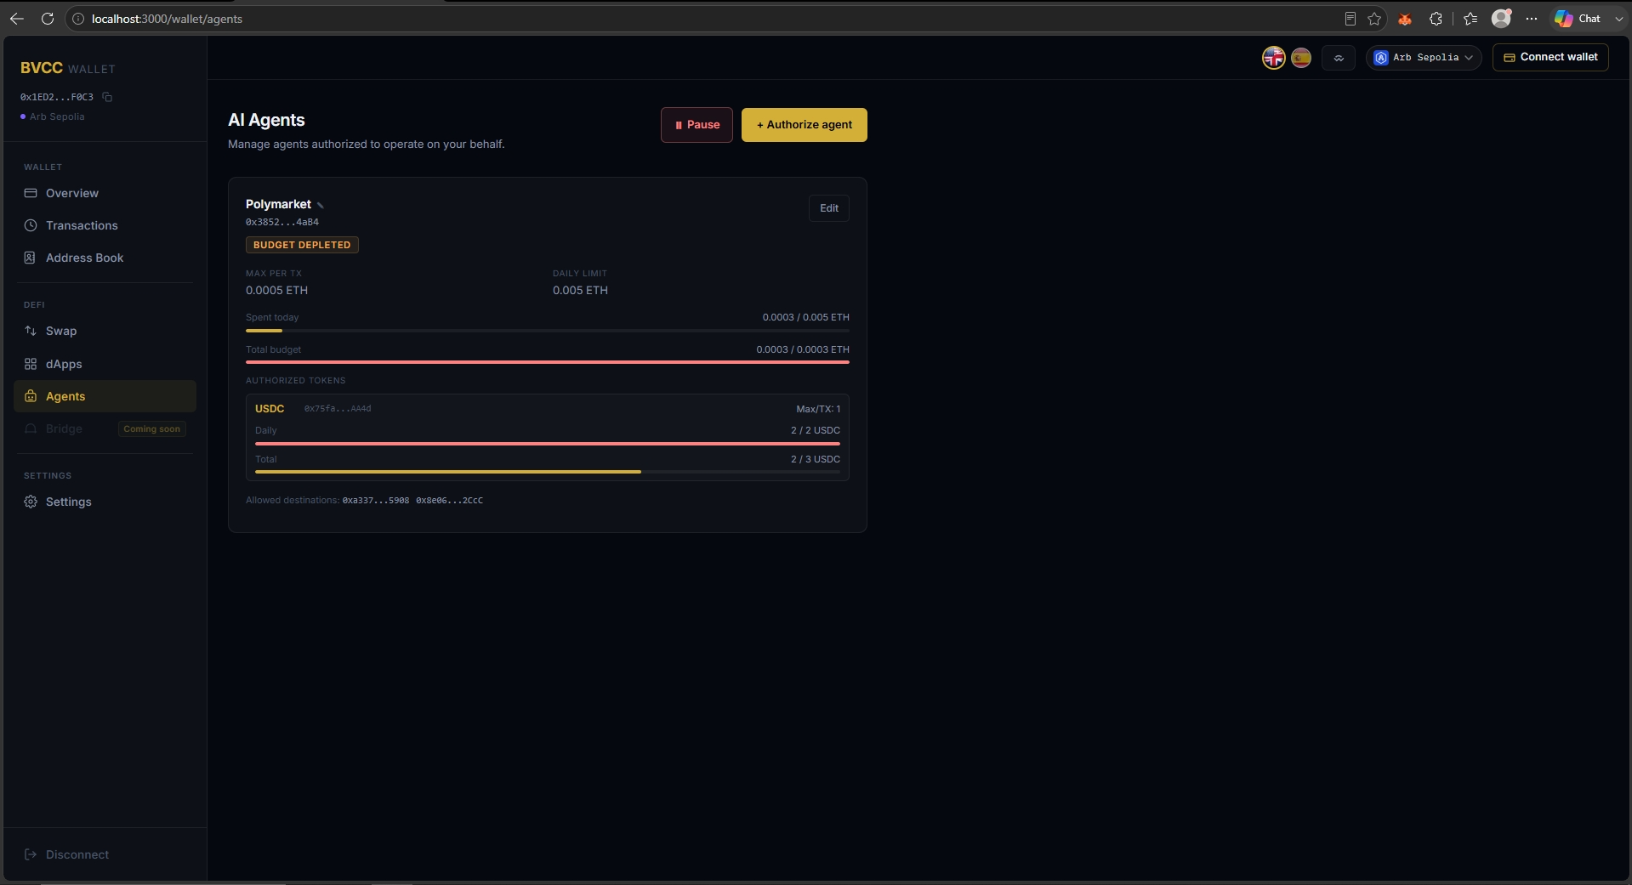Click the Spent today progress bar

click(x=548, y=331)
